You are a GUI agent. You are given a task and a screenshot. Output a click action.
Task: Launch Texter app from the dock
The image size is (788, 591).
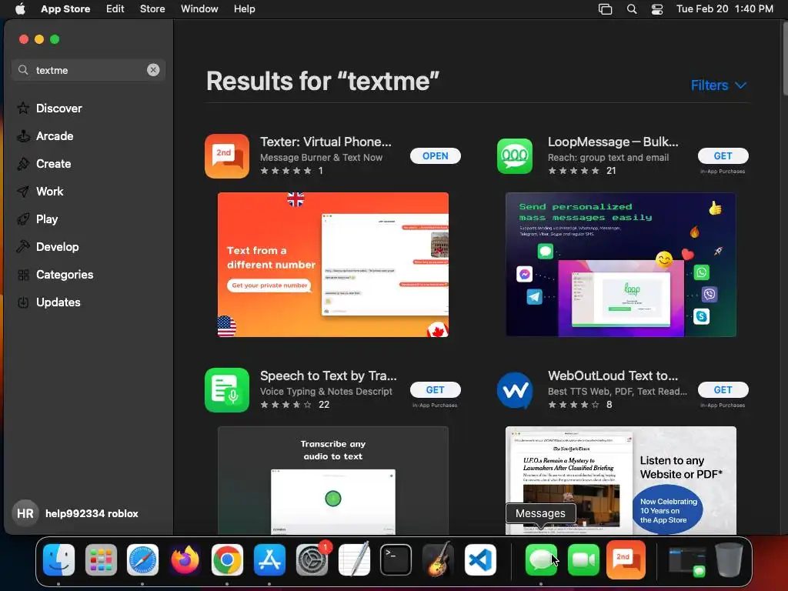click(626, 560)
